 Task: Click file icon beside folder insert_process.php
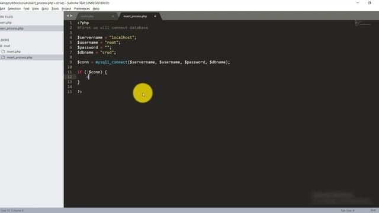pyautogui.click(x=3, y=57)
